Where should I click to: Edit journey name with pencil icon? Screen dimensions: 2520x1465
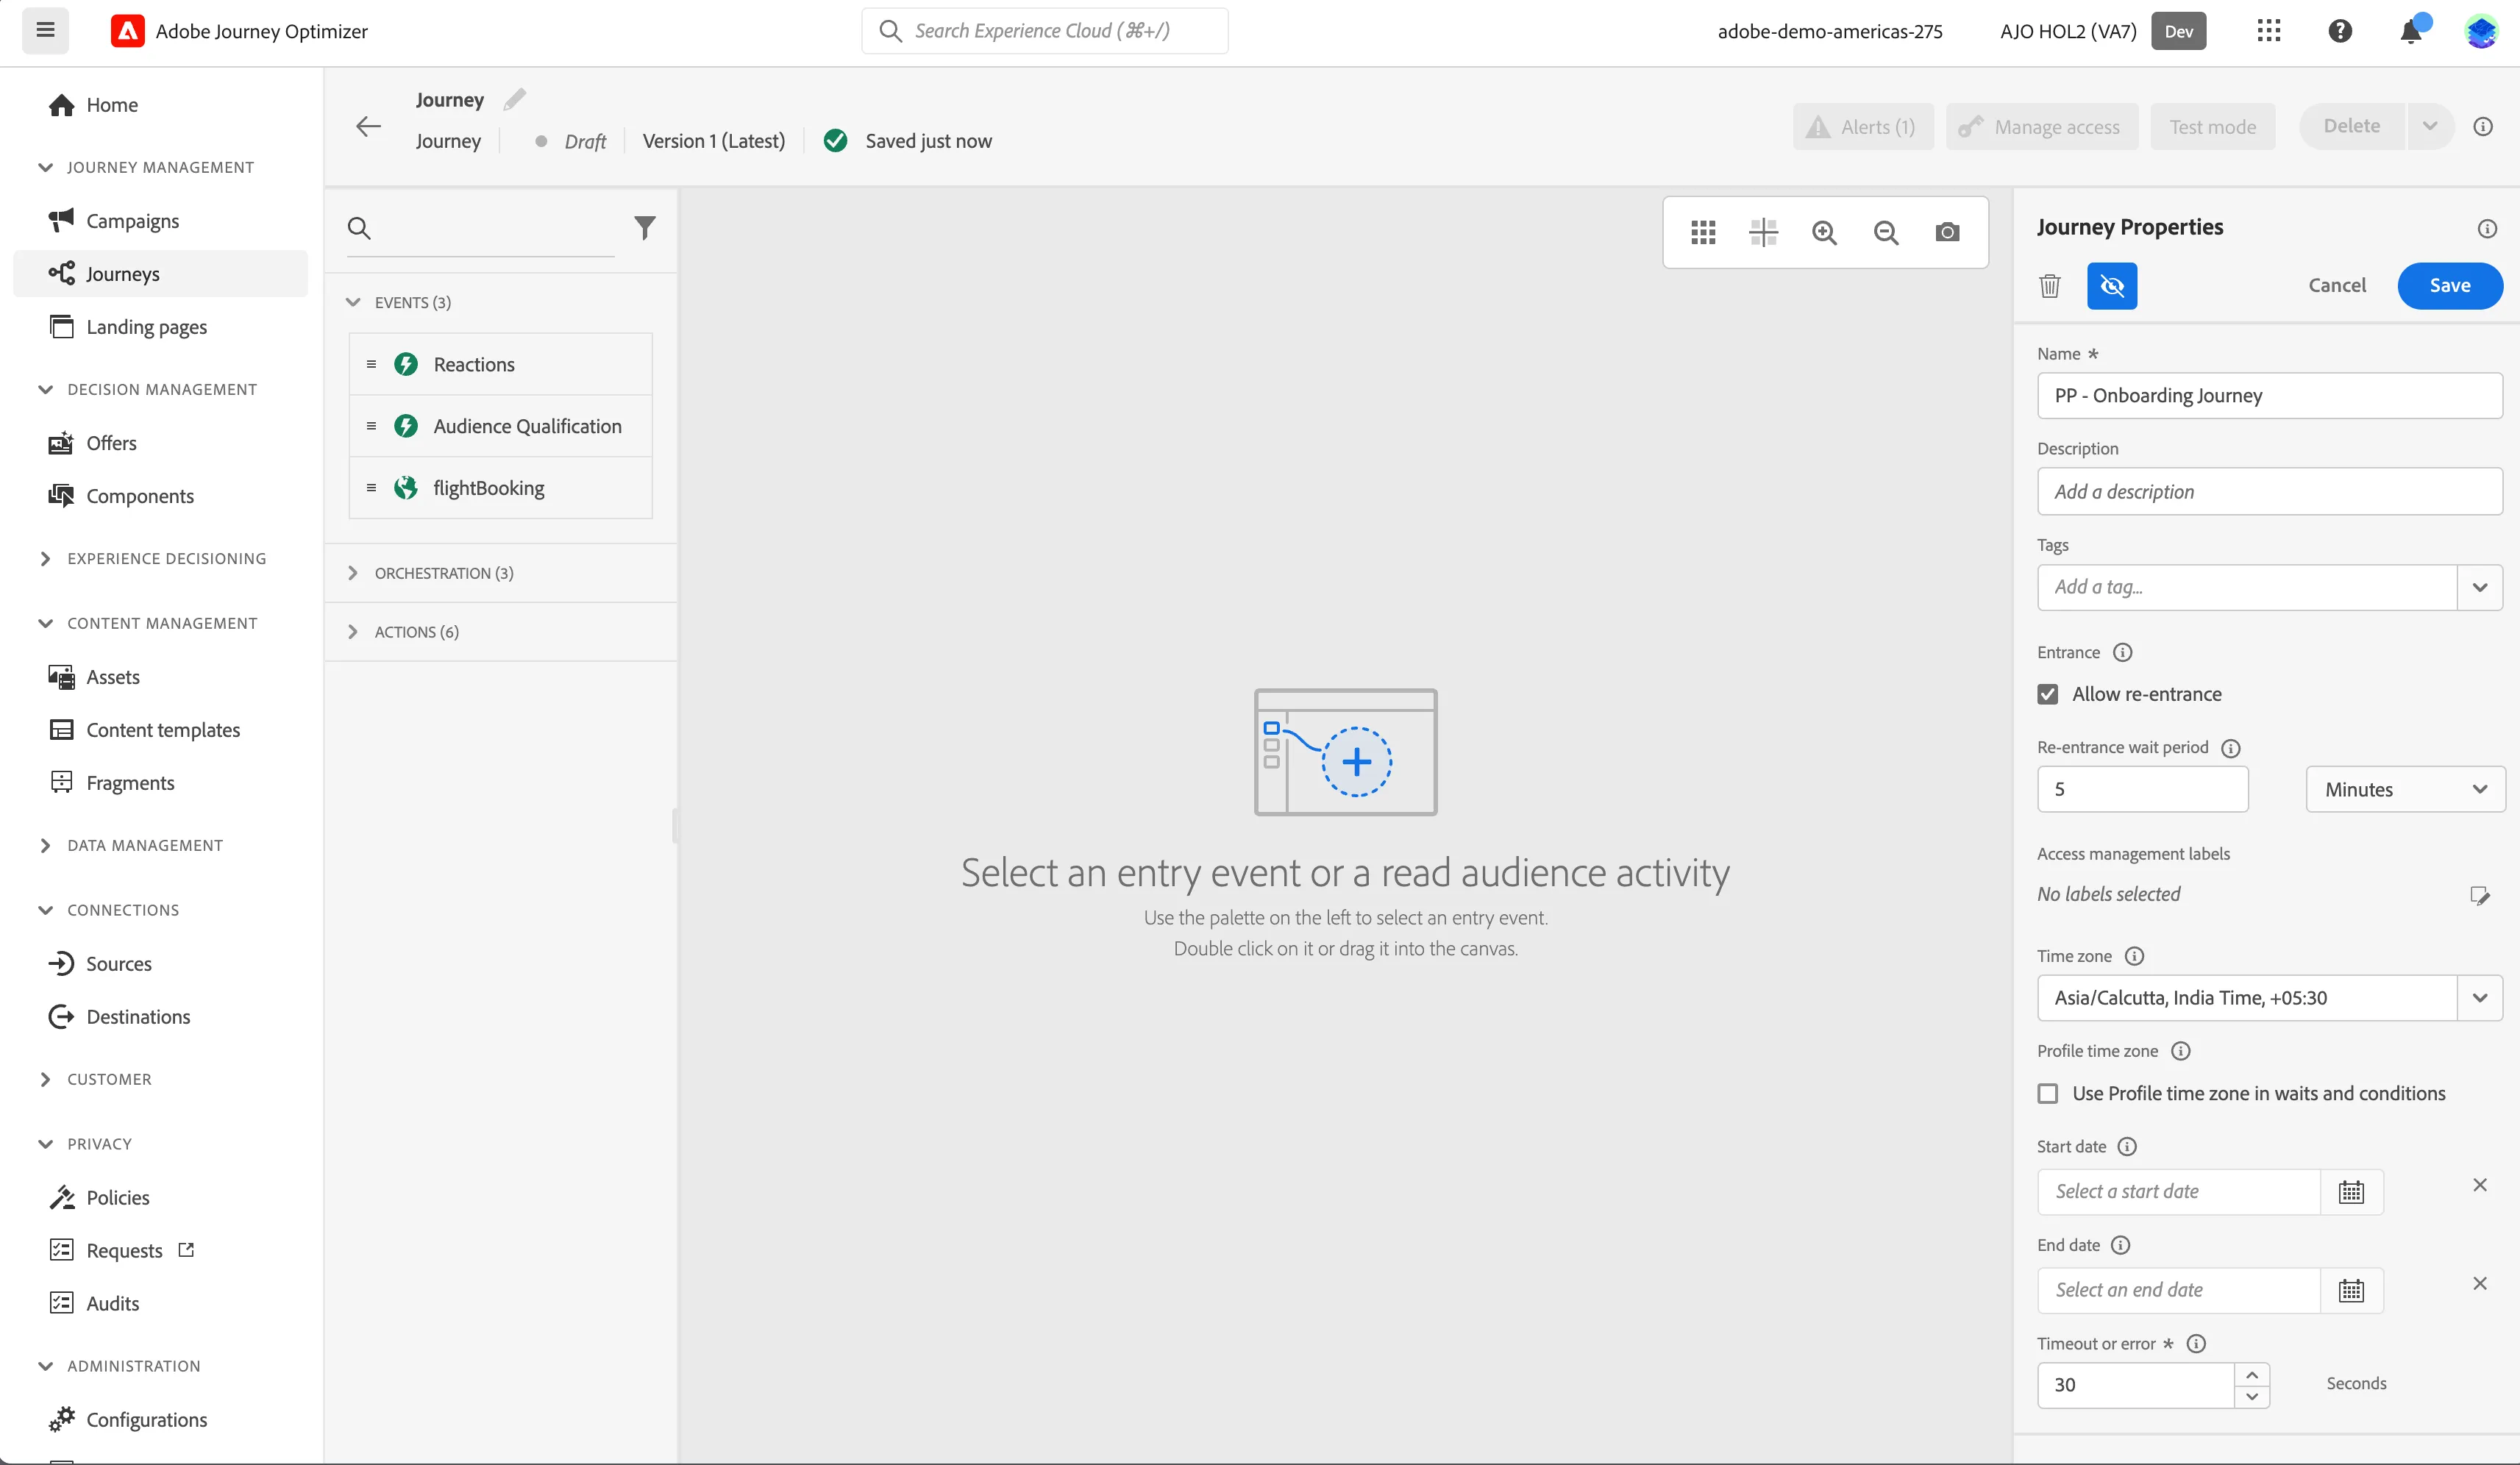pyautogui.click(x=514, y=99)
